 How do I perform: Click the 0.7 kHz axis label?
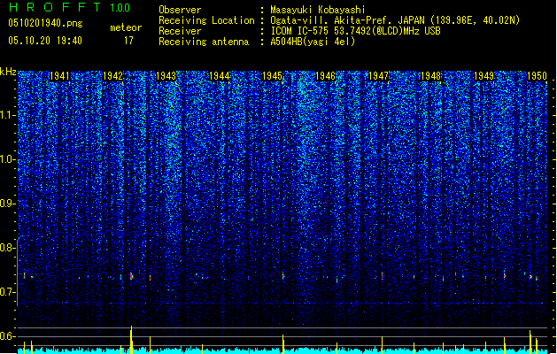[x=7, y=292]
